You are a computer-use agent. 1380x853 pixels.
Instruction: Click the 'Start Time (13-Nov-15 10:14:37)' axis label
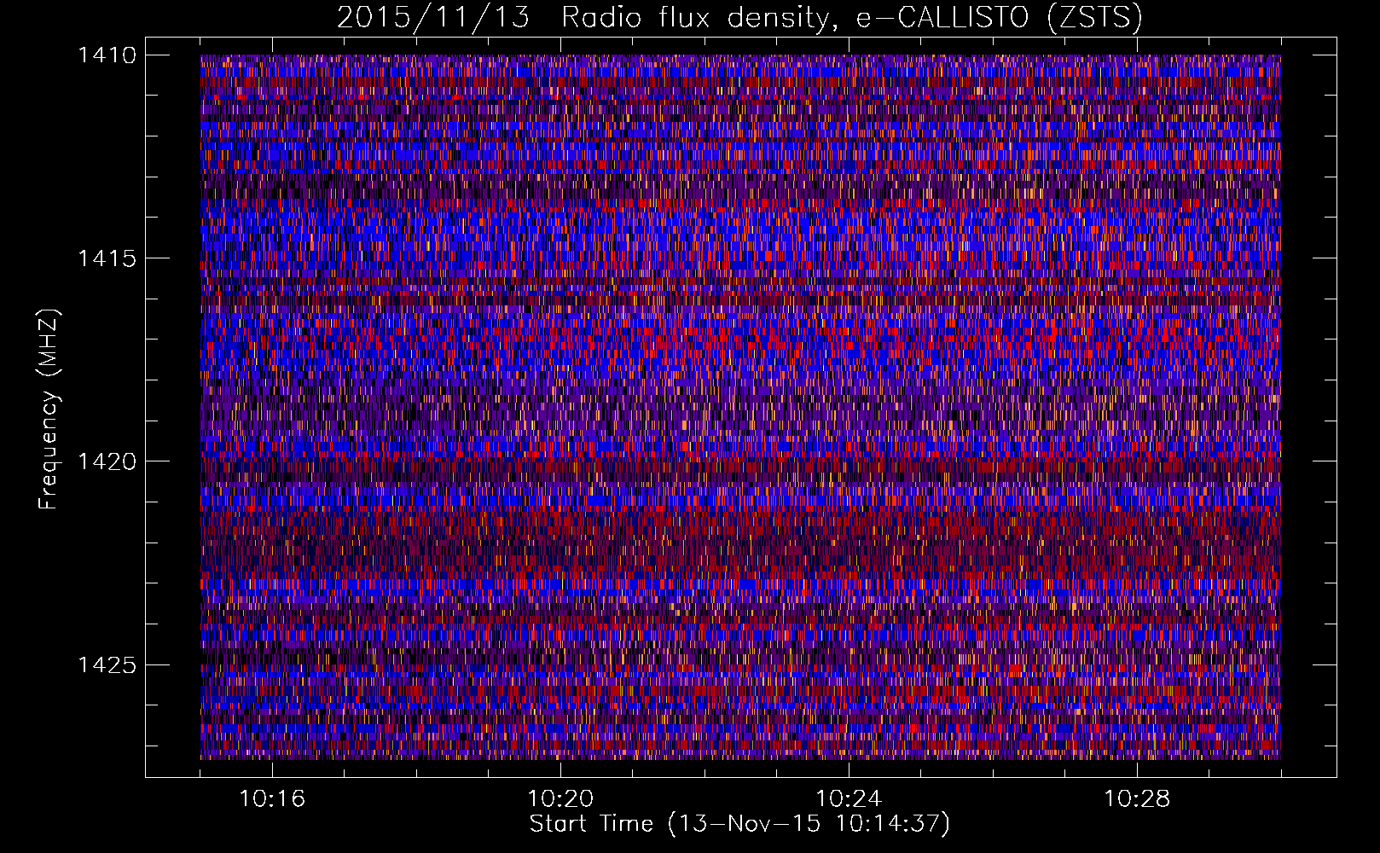[739, 824]
